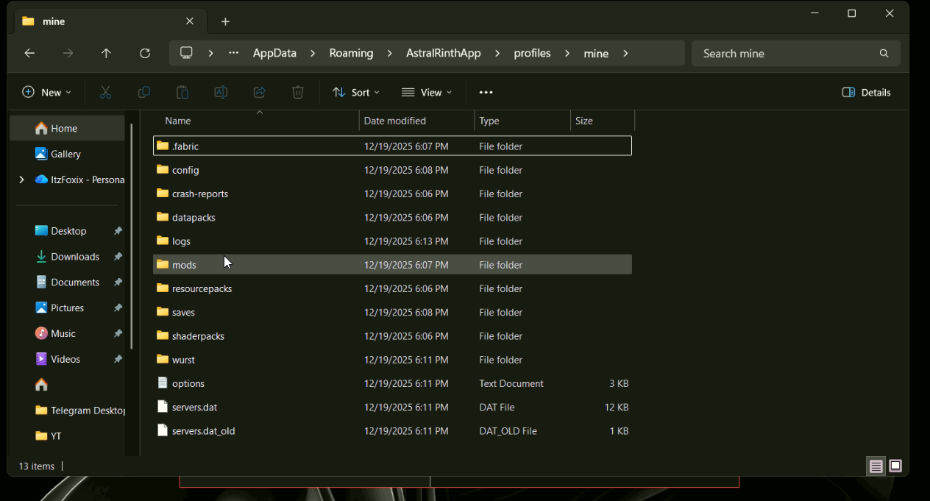
Task: Click the Delete trash icon
Action: pos(298,92)
